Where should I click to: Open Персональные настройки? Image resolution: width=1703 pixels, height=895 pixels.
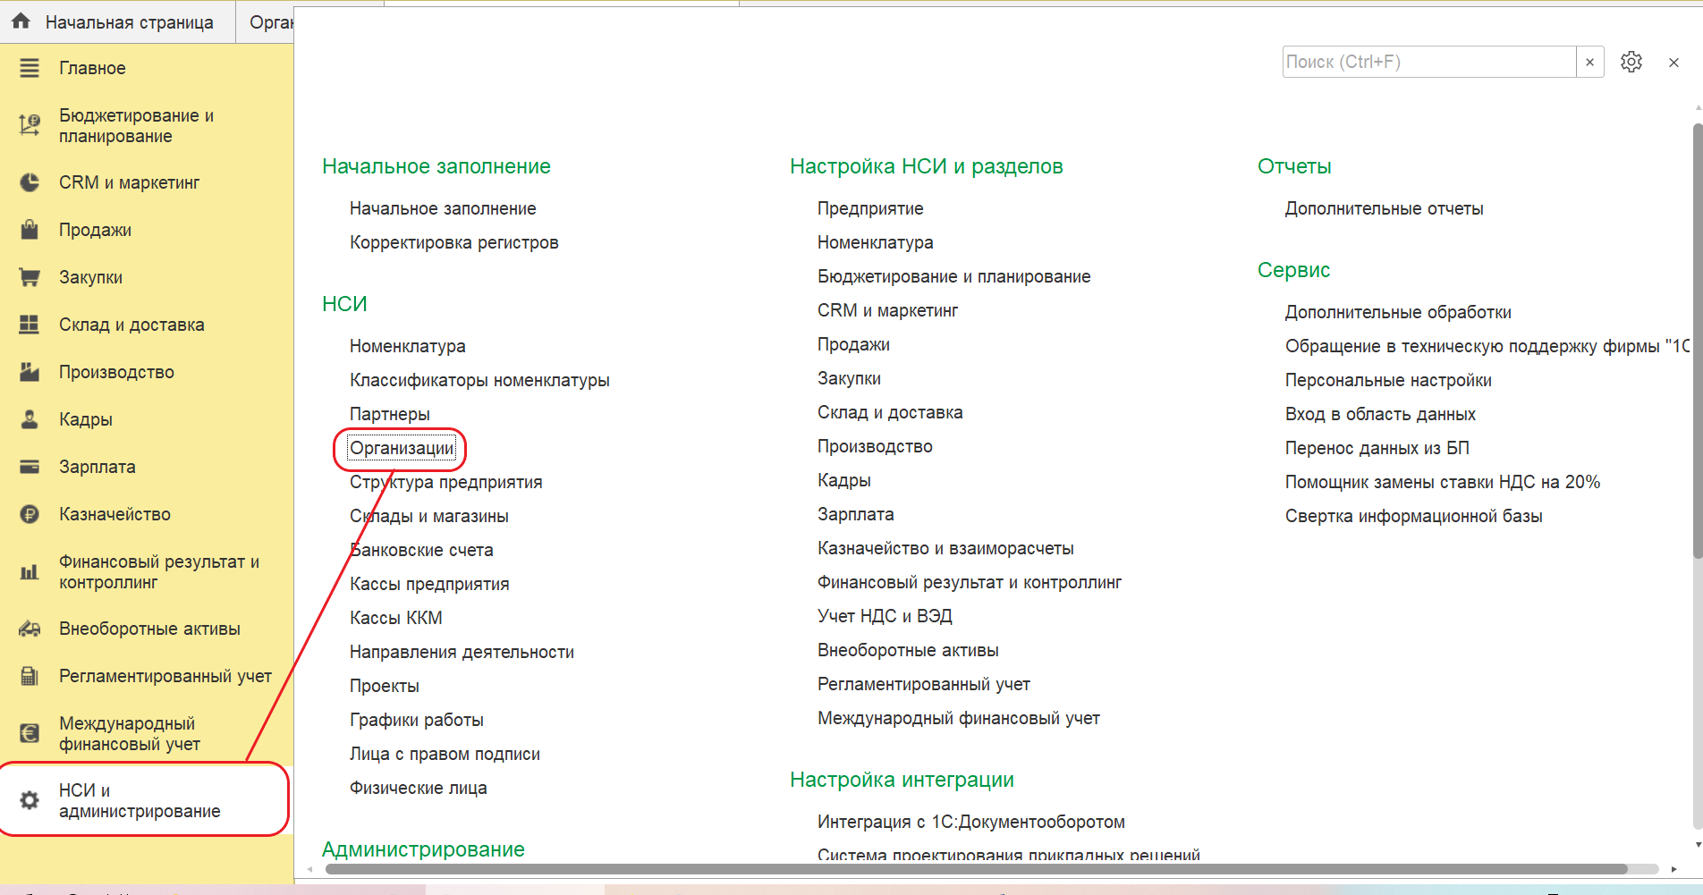(1388, 380)
